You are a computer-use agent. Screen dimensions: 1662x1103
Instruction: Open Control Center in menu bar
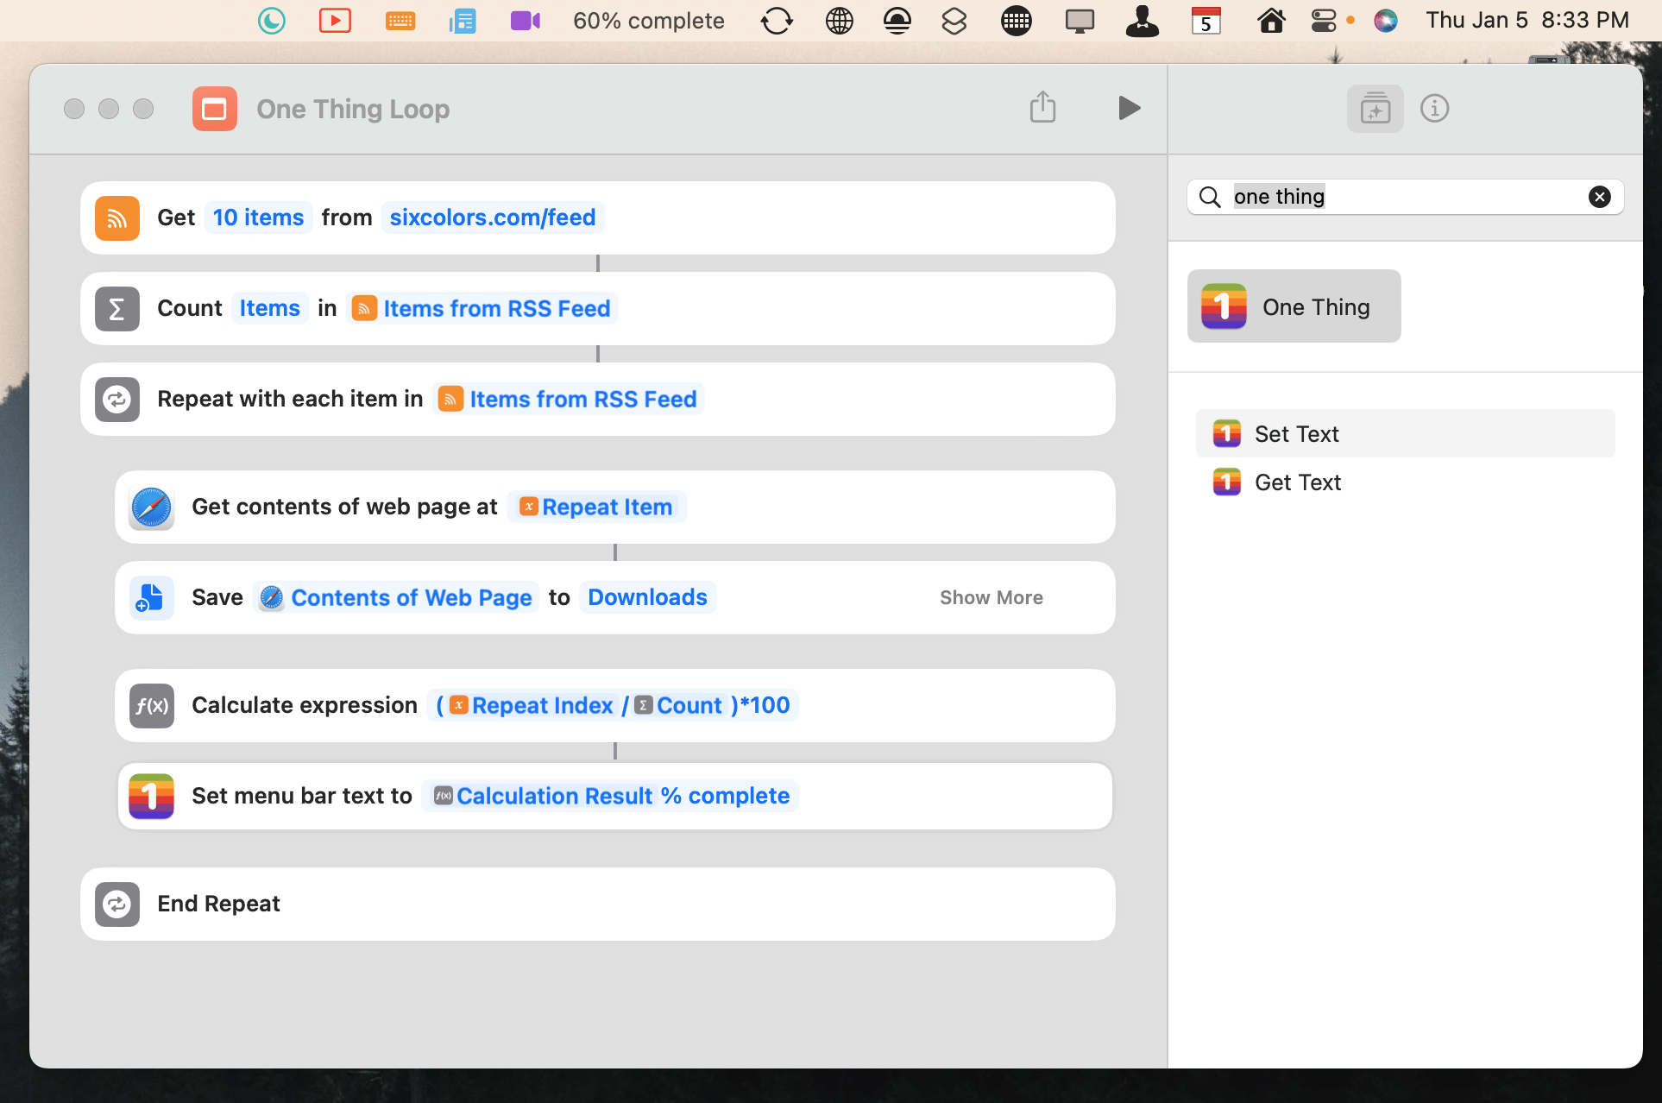(x=1323, y=21)
